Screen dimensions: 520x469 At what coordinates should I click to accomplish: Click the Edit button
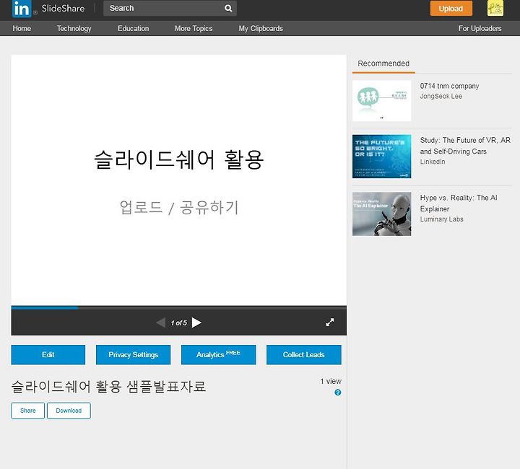click(x=48, y=355)
